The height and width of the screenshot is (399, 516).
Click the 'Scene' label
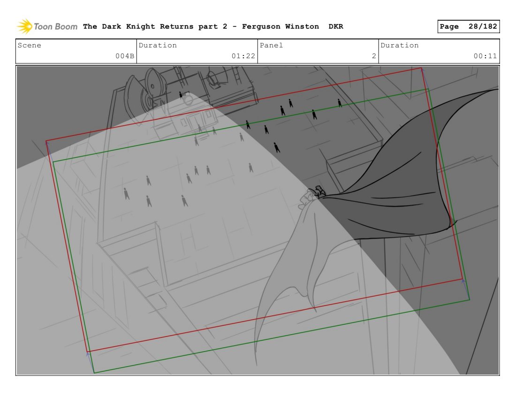tap(29, 46)
